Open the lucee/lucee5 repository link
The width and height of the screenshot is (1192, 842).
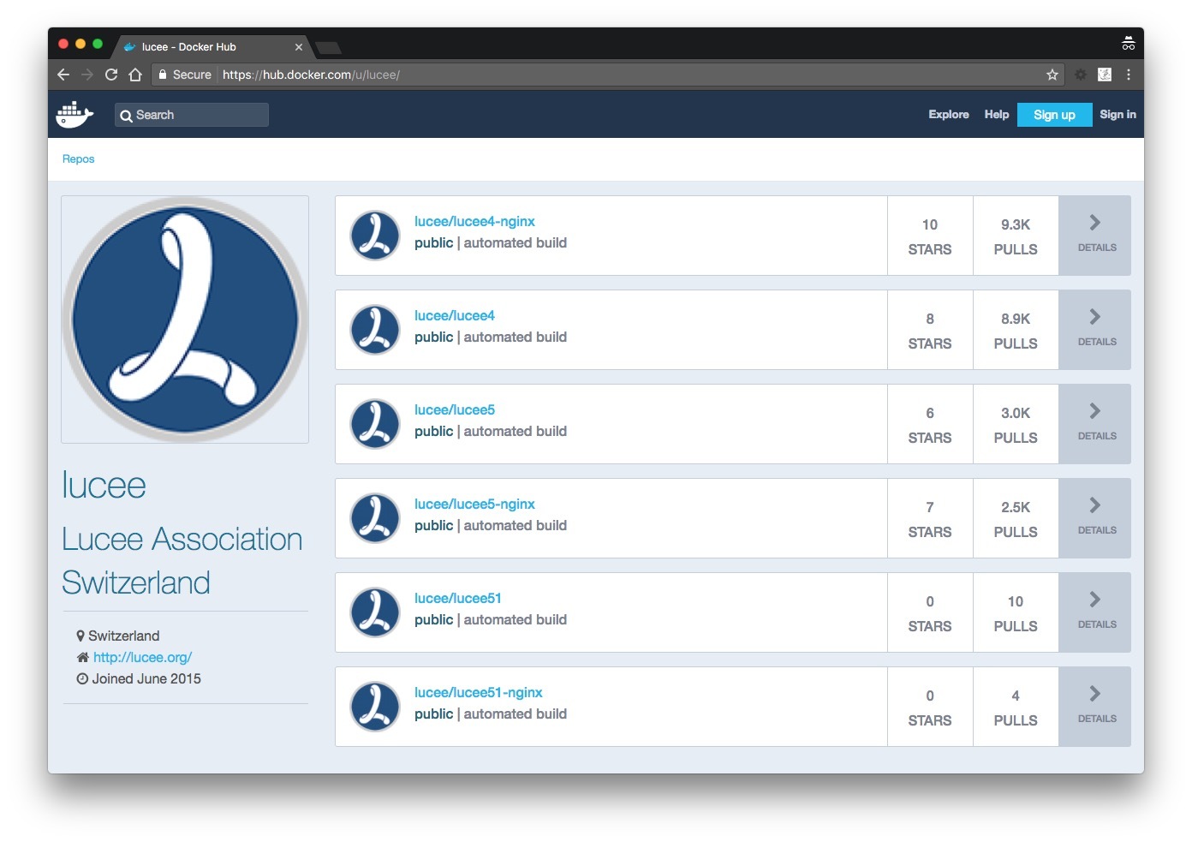coord(455,410)
